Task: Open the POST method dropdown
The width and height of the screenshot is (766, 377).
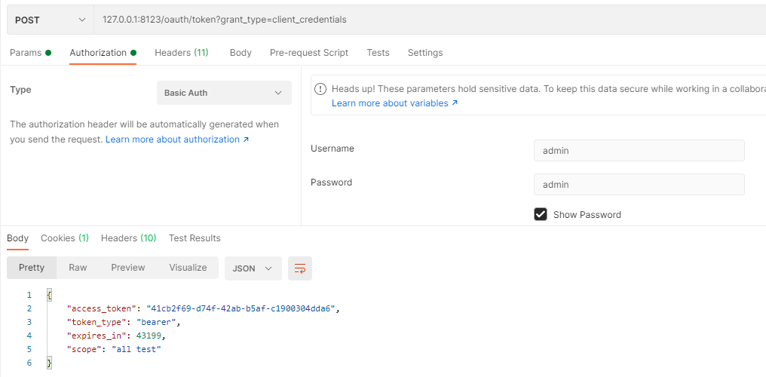Action: point(51,20)
